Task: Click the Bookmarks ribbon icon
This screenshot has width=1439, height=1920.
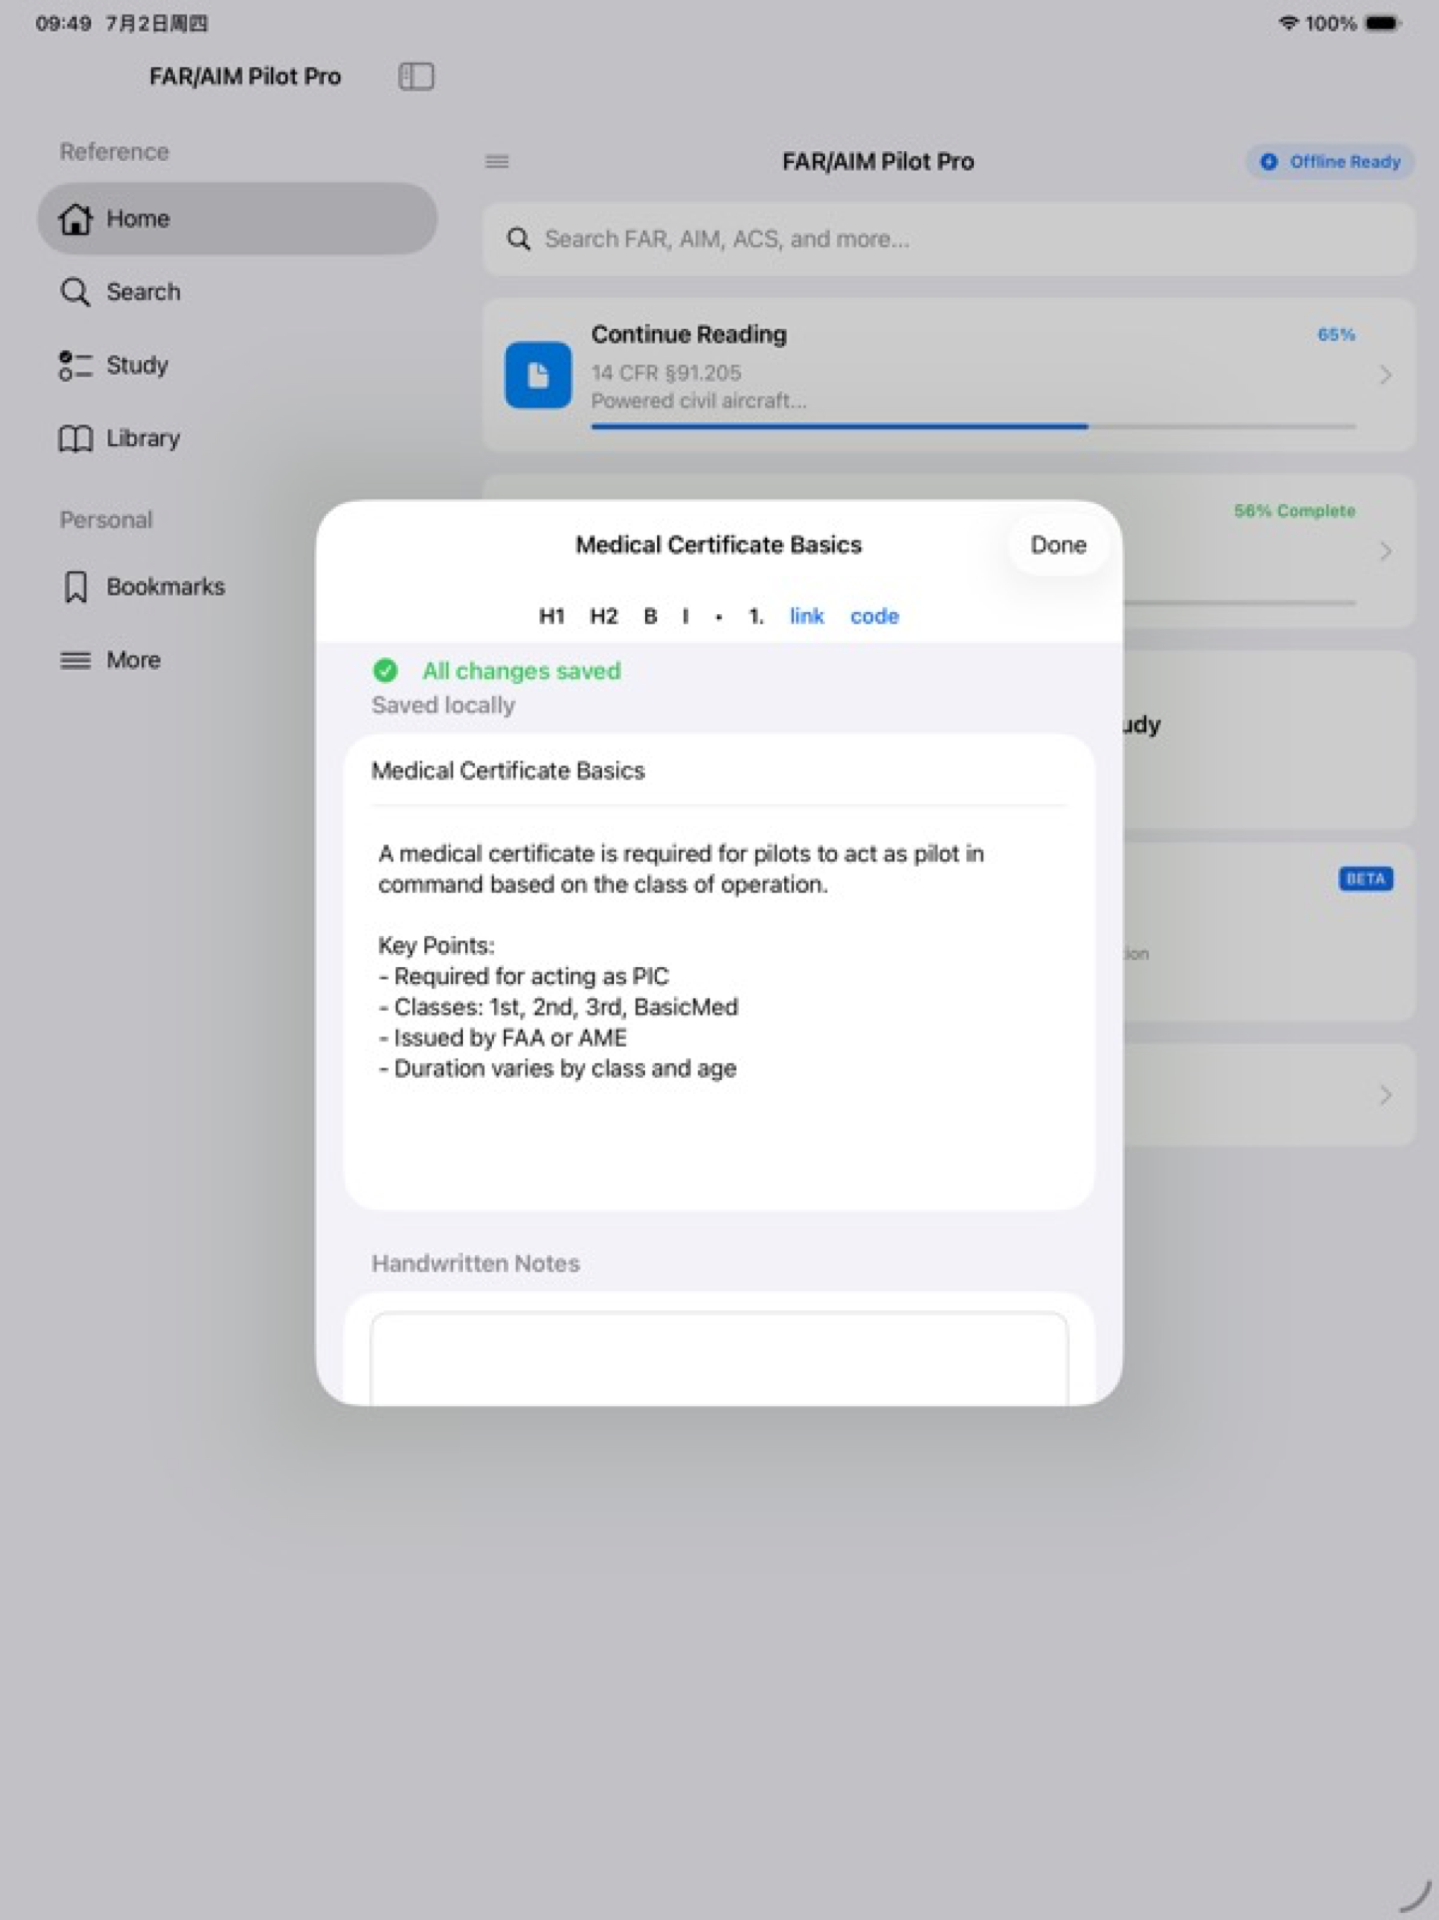Action: pos(75,587)
